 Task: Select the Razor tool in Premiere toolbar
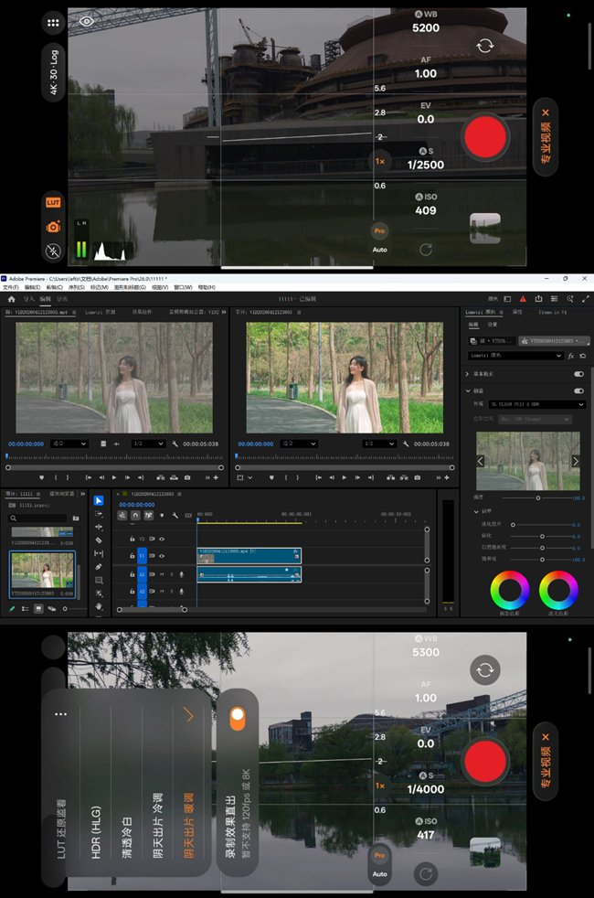pyautogui.click(x=99, y=540)
